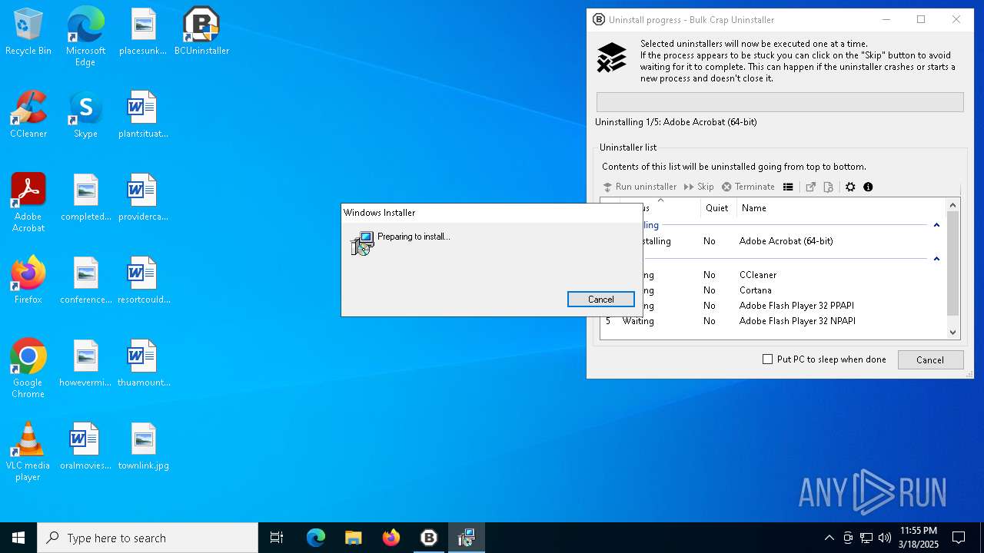
Task: Skip the current uninstaller
Action: click(699, 187)
